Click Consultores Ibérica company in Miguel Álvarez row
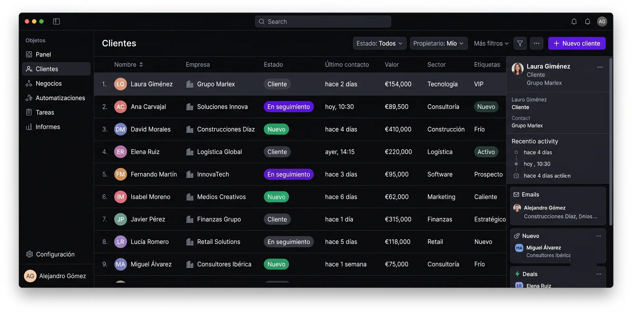 (x=224, y=264)
